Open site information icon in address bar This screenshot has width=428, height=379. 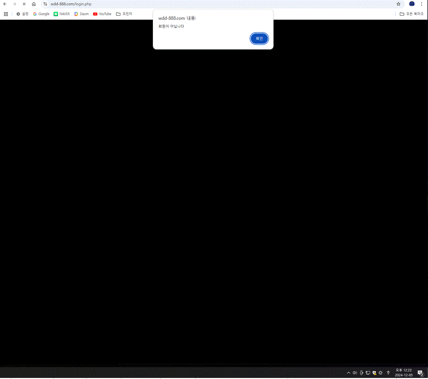[45, 4]
